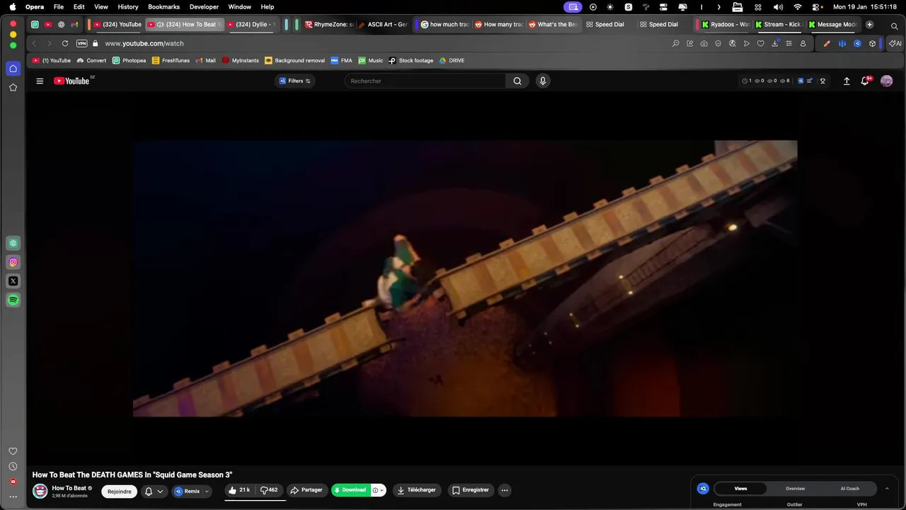Select the Overview tab in stats panel
Viewport: 906px width, 510px height.
point(795,488)
